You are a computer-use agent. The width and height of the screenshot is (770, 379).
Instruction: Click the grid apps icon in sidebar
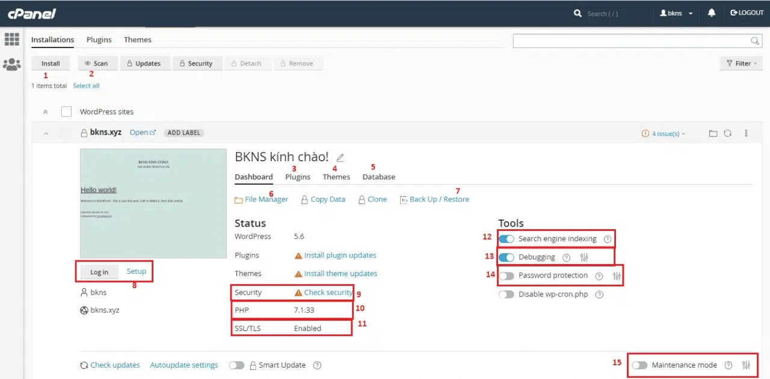pyautogui.click(x=11, y=40)
